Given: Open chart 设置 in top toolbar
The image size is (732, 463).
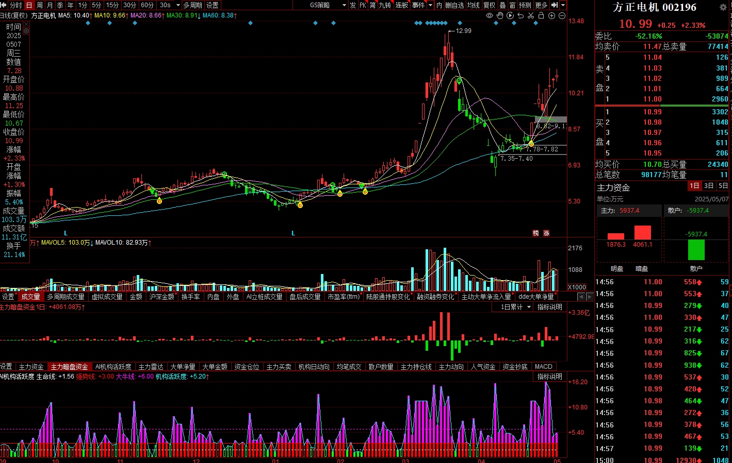Looking at the screenshot, I should coord(213,5).
